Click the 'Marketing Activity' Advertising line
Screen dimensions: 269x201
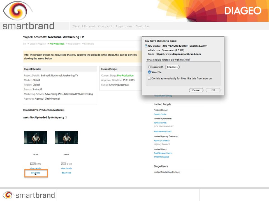coord(58,94)
